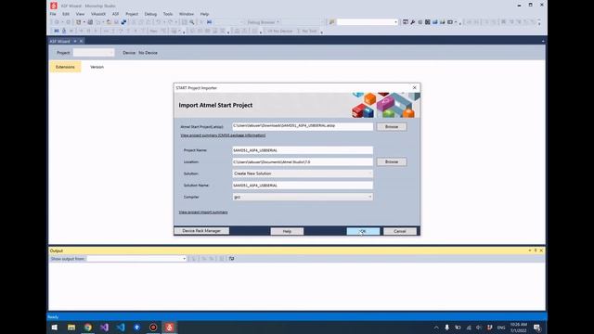Show hidden system tray icons
The height and width of the screenshot is (334, 594).
436,328
